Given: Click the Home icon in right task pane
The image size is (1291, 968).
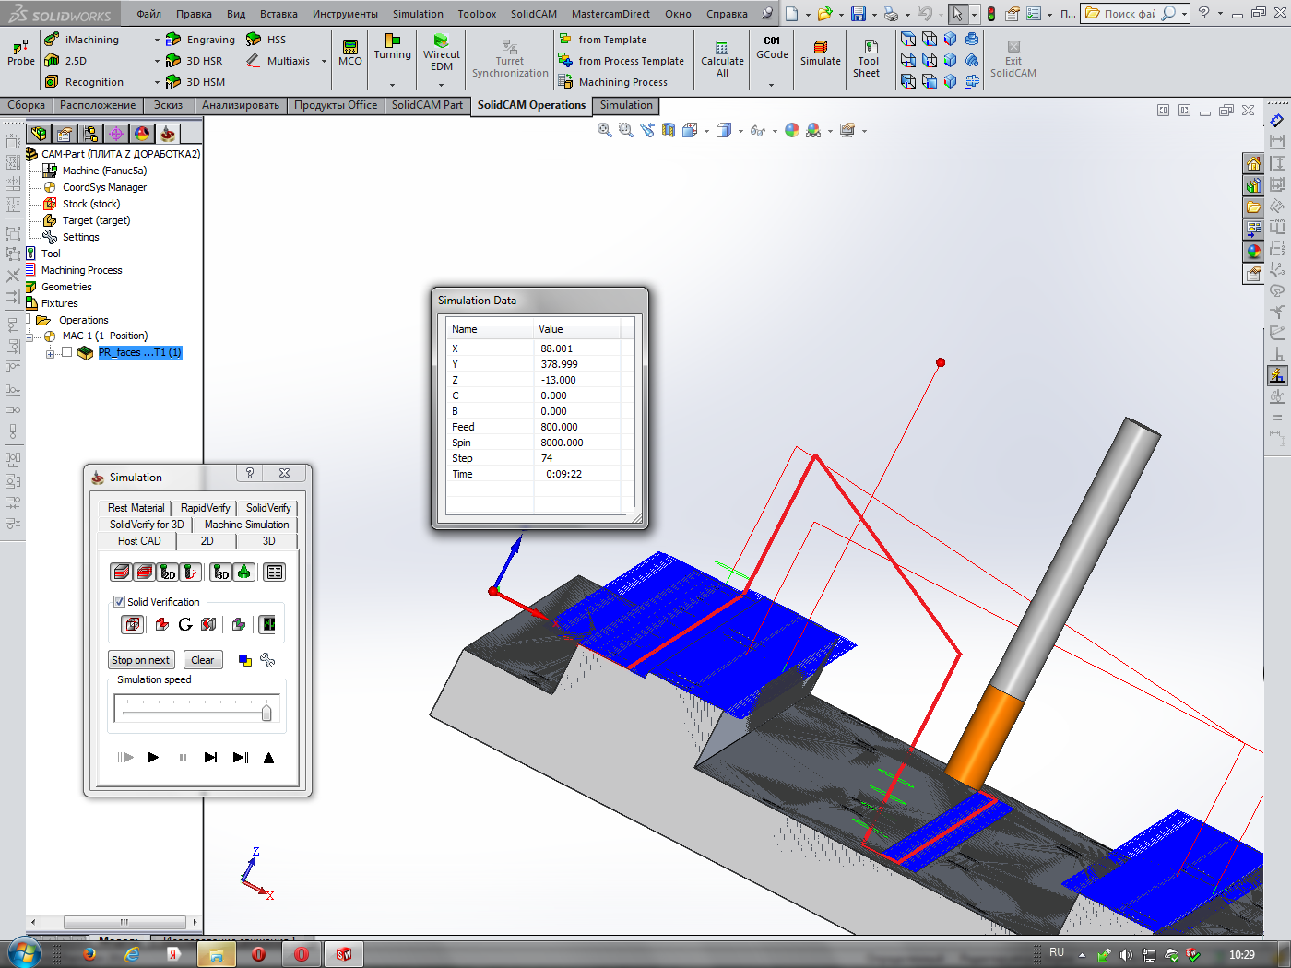Looking at the screenshot, I should click(1253, 163).
